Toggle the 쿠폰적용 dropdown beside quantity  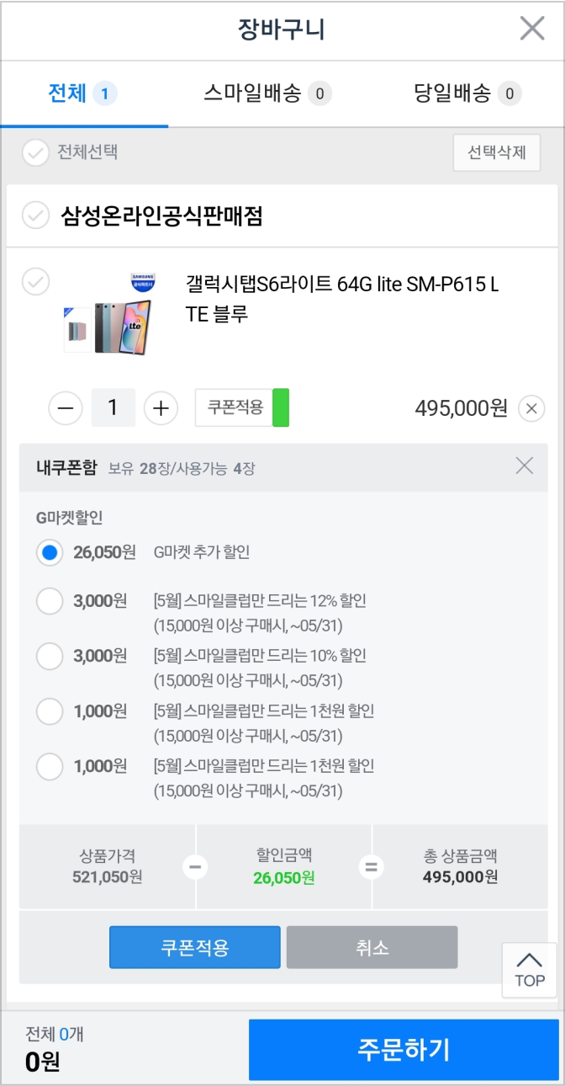(x=242, y=408)
